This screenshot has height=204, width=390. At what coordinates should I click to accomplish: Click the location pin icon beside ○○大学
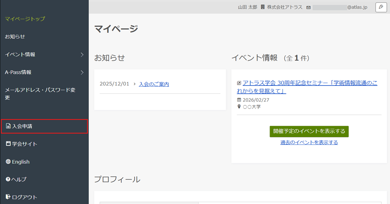click(x=239, y=106)
